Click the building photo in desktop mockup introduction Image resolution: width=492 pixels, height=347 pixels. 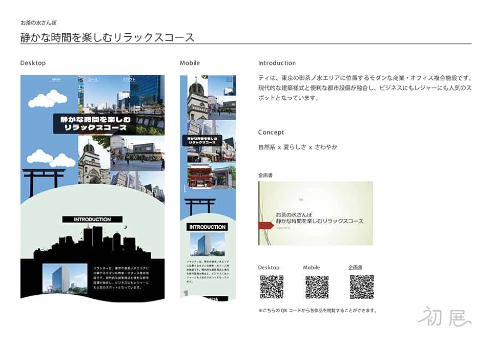65,278
